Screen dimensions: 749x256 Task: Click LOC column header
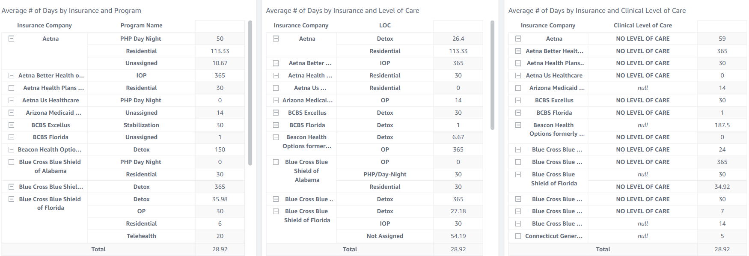(x=385, y=26)
